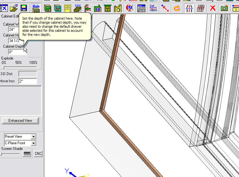Click the Cabinet Height field showing 34 1/2"
Image resolution: width=239 pixels, height=177 pixels.
coord(14,41)
